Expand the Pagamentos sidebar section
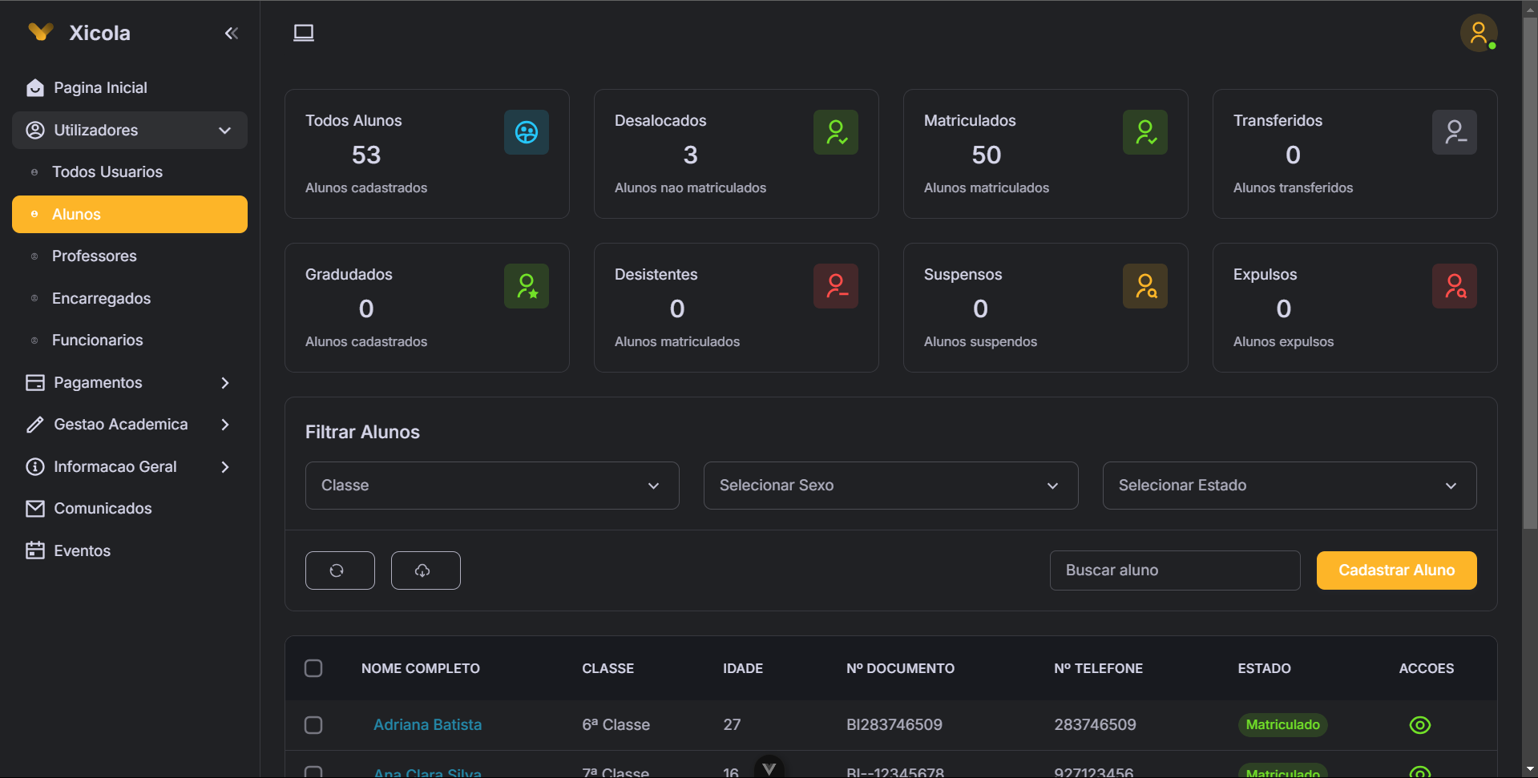Viewport: 1538px width, 778px height. pyautogui.click(x=129, y=382)
